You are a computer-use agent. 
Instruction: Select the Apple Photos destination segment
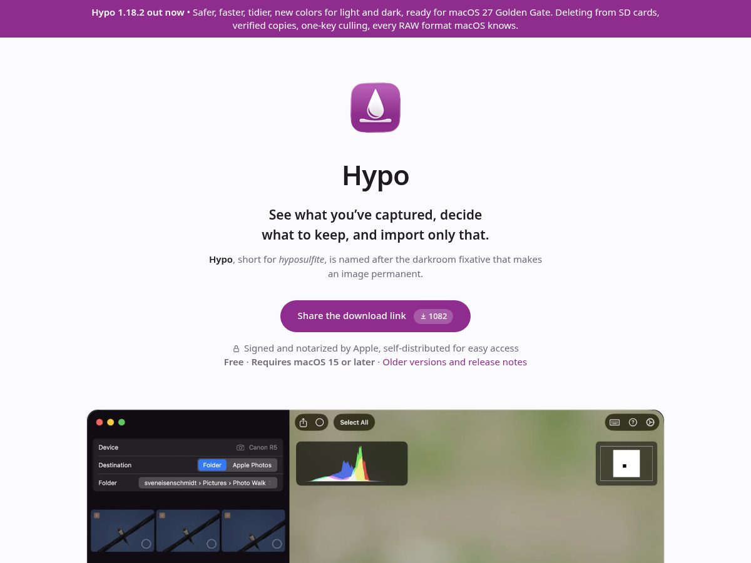pos(252,465)
